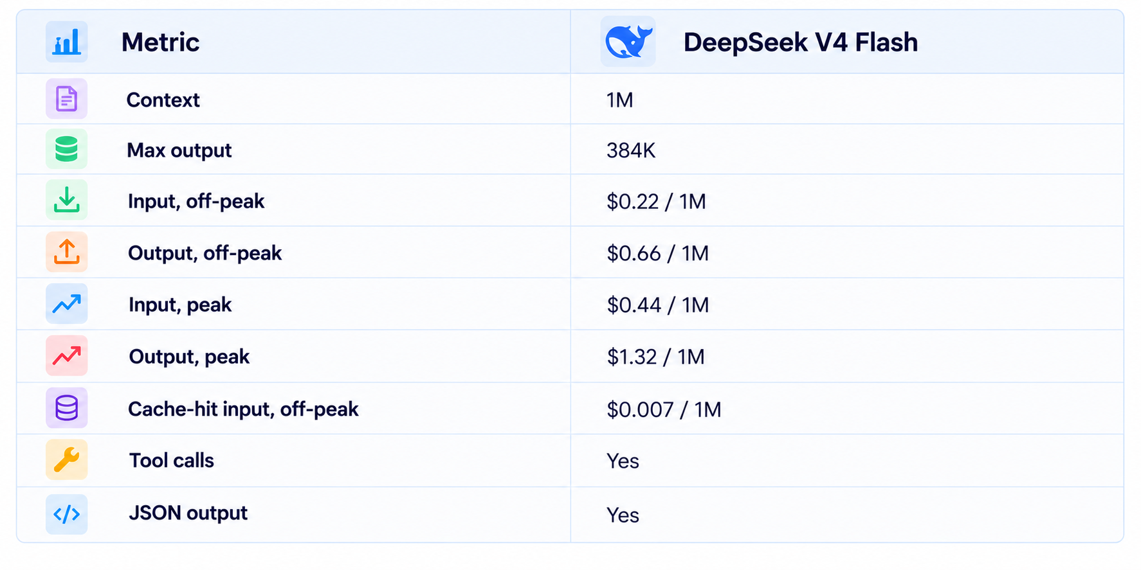Click the Input, peak label

point(180,305)
